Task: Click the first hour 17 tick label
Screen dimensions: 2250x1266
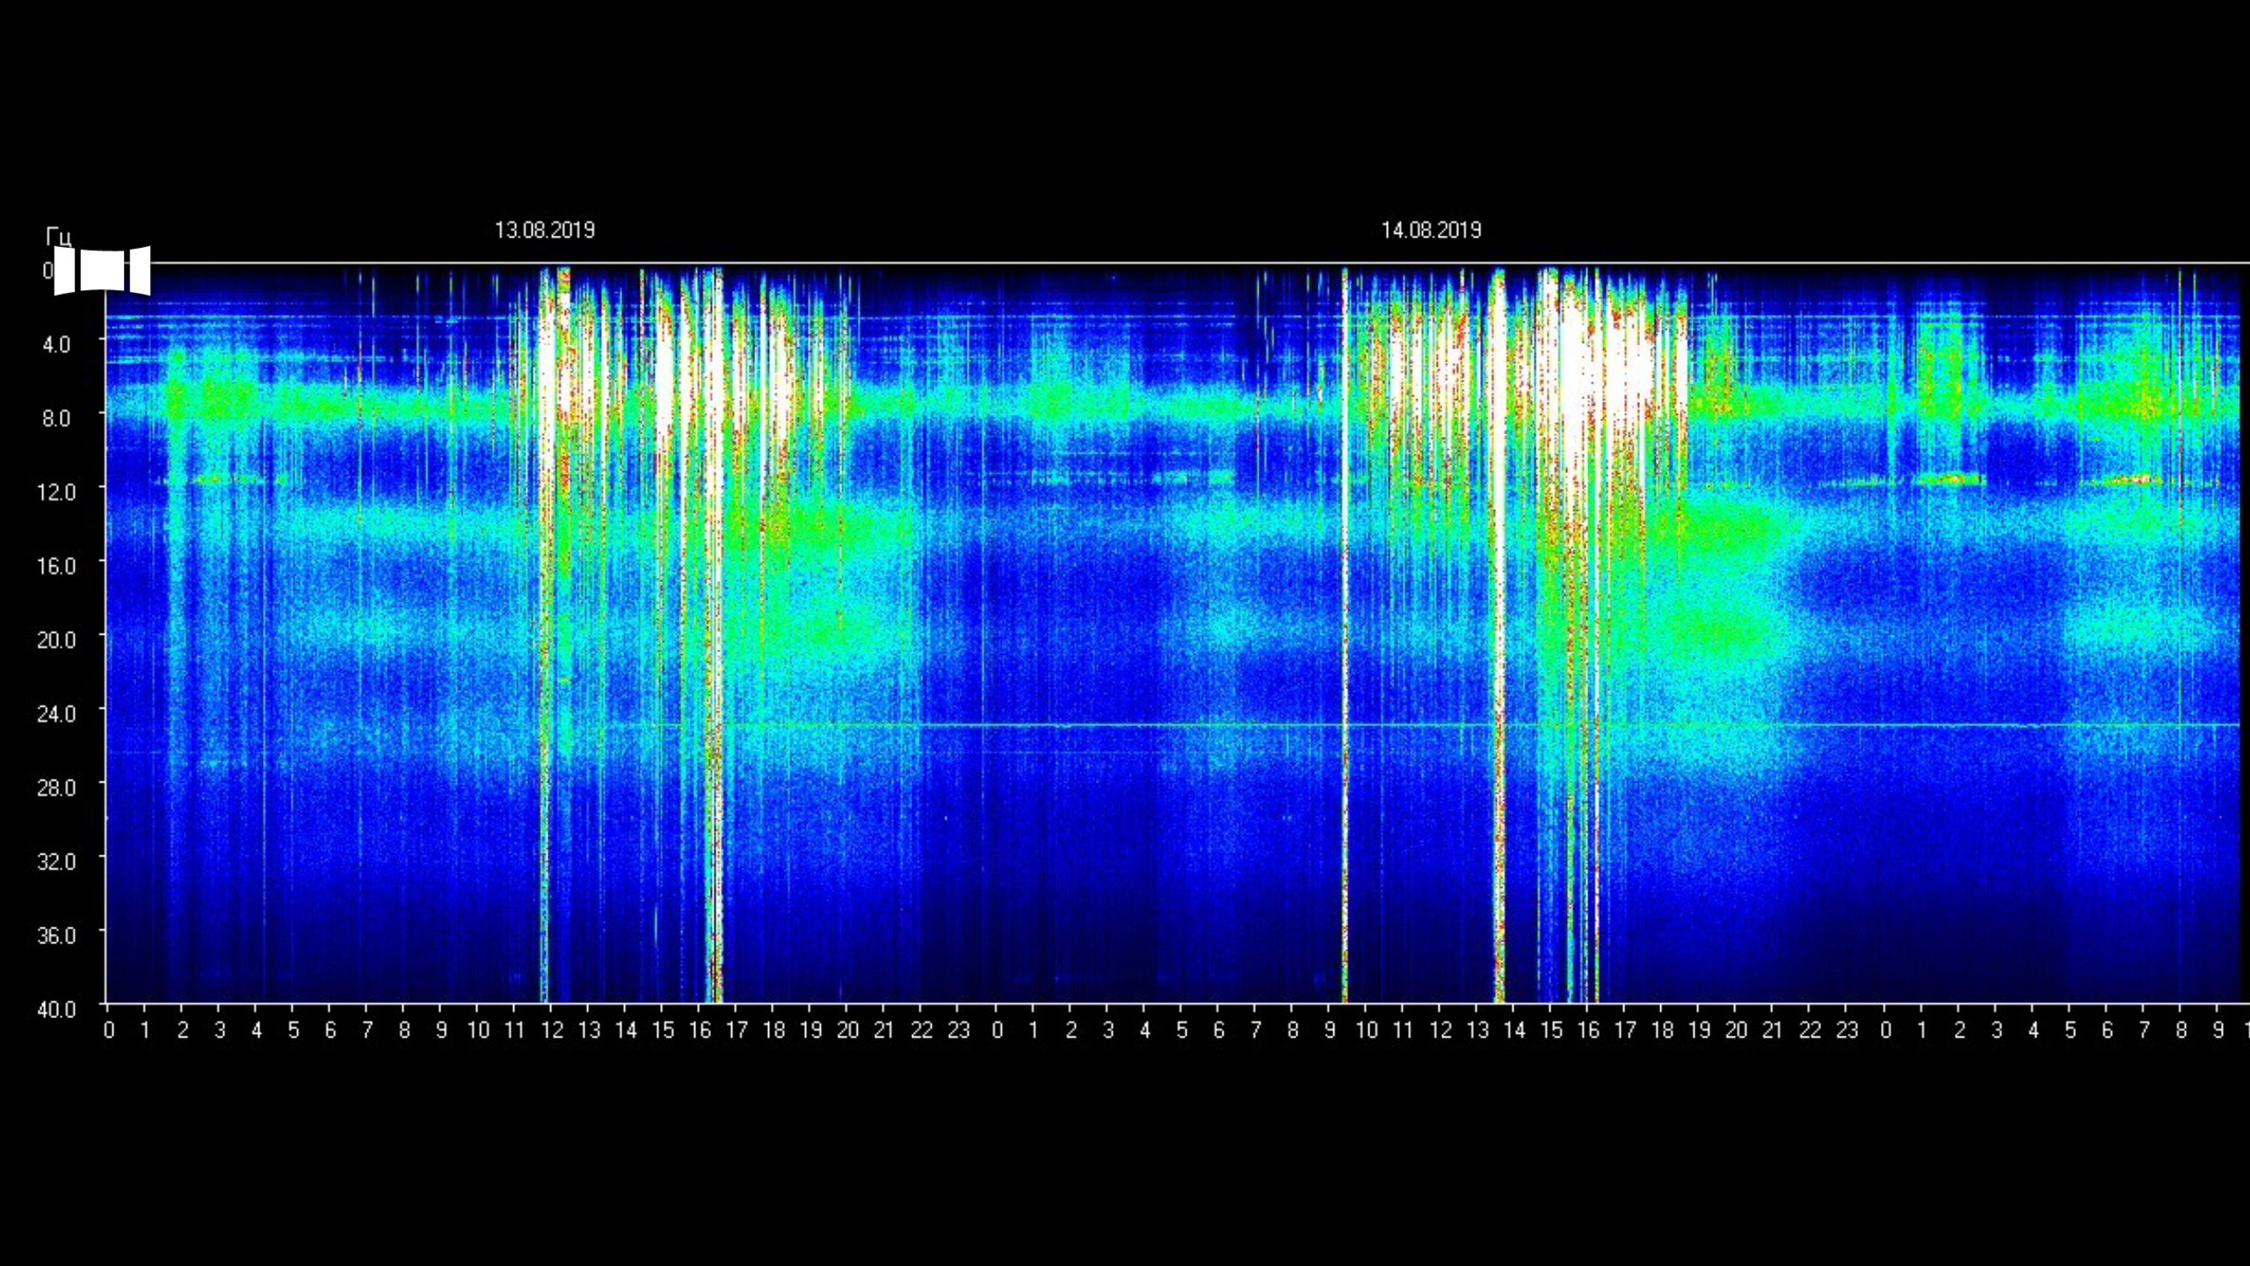Action: coord(737,1030)
